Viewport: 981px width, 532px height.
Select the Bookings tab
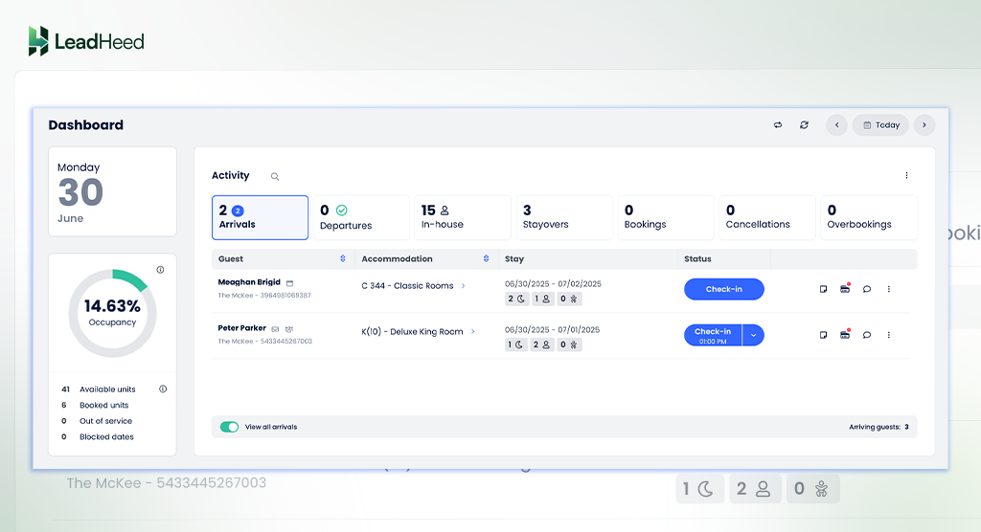coord(666,217)
